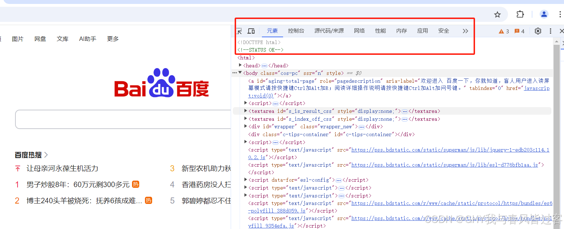Open the body row options dots

tap(234, 73)
